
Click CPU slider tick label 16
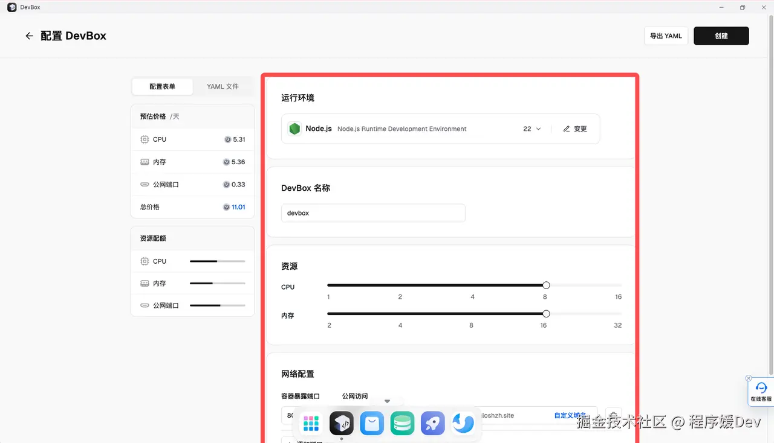click(618, 297)
